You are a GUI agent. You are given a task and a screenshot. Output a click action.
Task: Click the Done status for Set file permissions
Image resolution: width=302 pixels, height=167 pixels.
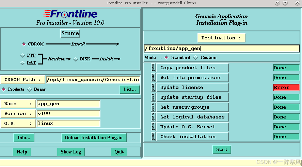[x=286, y=77]
